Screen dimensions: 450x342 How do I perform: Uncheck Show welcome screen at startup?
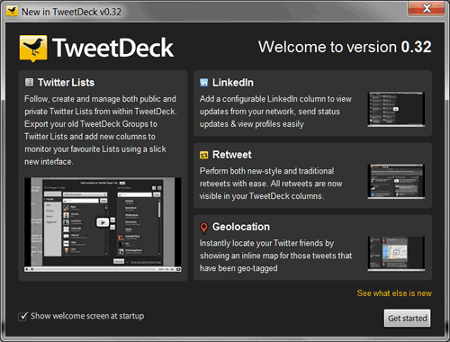point(22,316)
